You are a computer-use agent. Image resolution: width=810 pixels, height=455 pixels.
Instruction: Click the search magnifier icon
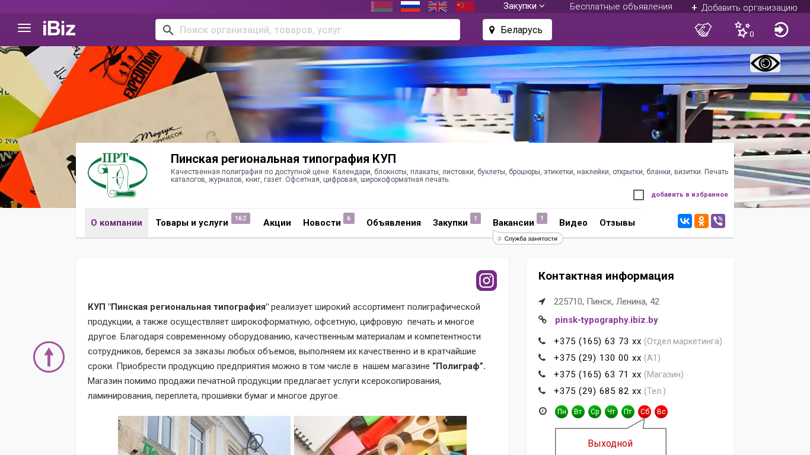[x=168, y=30]
